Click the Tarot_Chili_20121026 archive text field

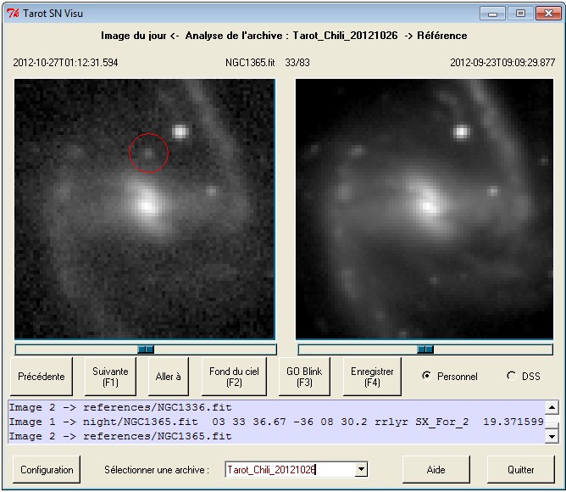[288, 469]
